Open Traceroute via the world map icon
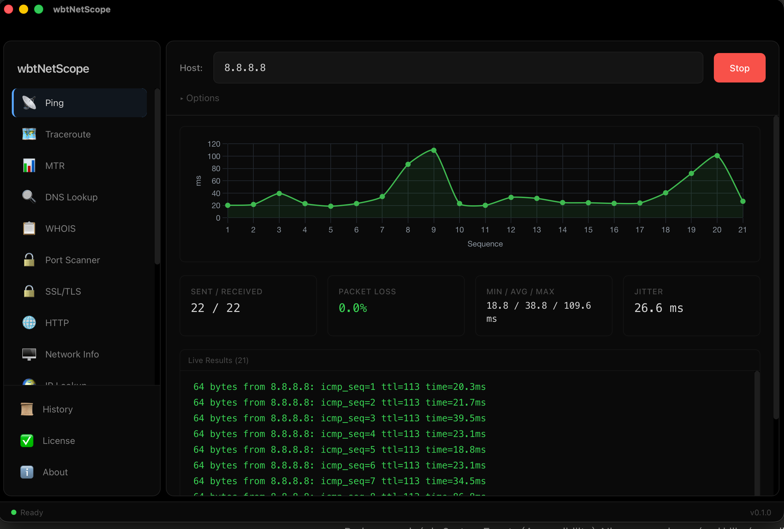The image size is (784, 529). 29,134
